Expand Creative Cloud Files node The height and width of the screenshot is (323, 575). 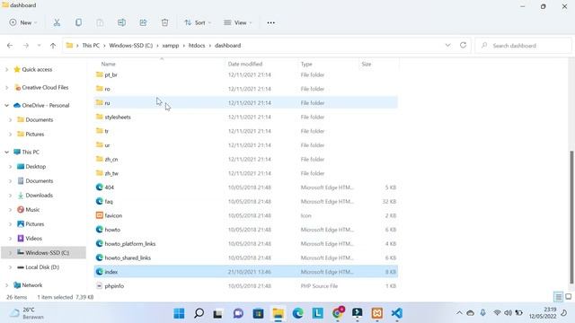[x=6, y=88]
